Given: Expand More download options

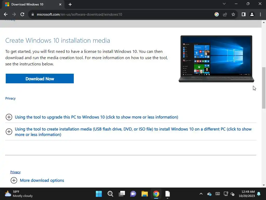Looking at the screenshot, I should tap(42, 180).
